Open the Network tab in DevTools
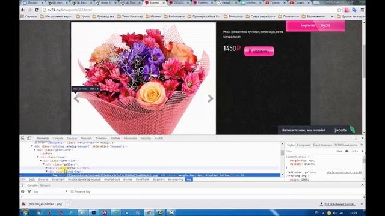The height and width of the screenshot is (216, 385). 86,139
